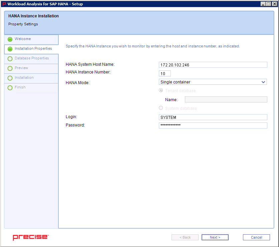Viewport: 279px width, 247px height.
Task: Click the Preview step indicator circle
Action: pos(10,68)
